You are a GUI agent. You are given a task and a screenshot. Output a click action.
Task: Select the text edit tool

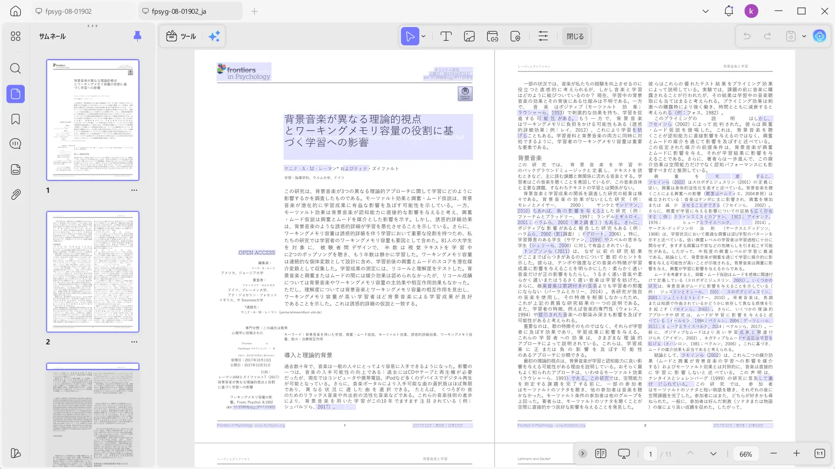[446, 36]
